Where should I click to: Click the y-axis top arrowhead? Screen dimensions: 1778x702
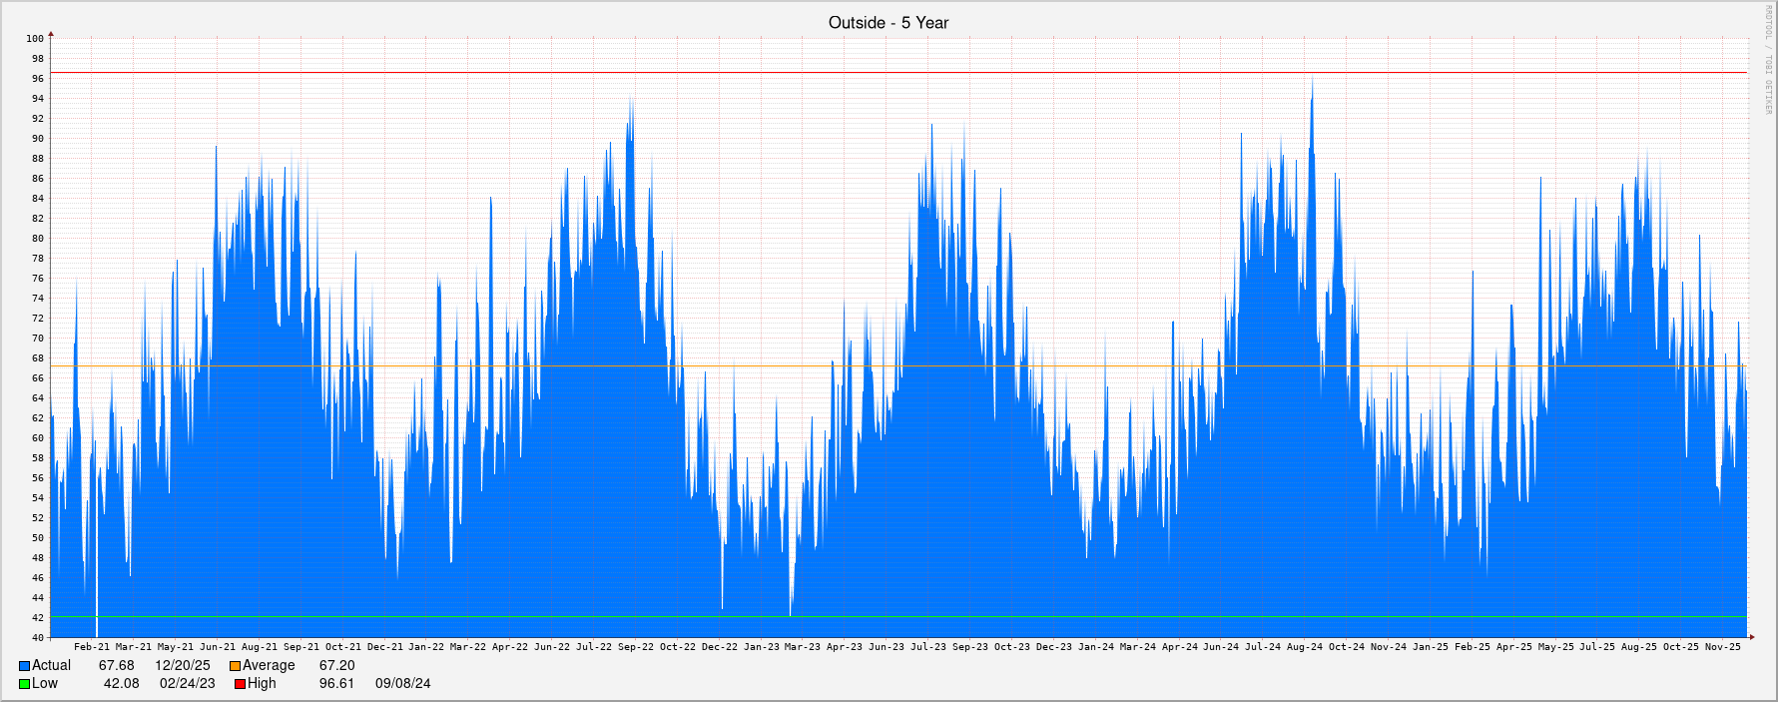click(51, 35)
